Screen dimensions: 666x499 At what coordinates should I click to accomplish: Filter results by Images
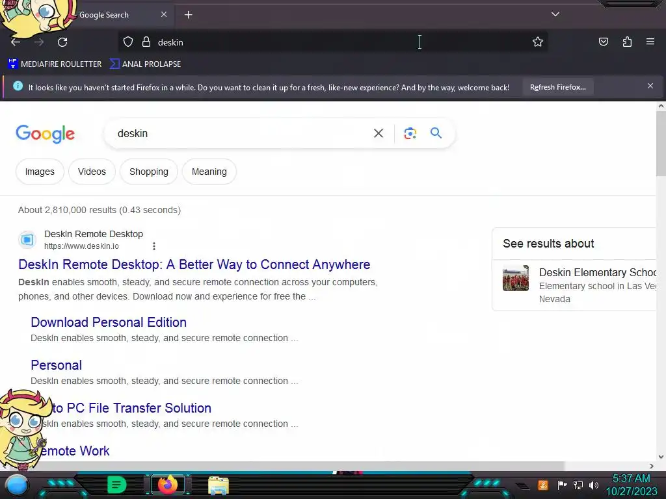(40, 172)
